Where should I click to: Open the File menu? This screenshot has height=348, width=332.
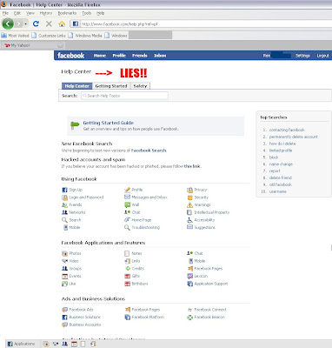pyautogui.click(x=5, y=13)
